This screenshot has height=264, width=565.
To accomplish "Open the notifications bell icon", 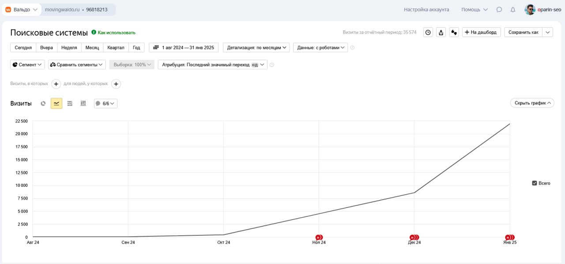I will pyautogui.click(x=513, y=9).
